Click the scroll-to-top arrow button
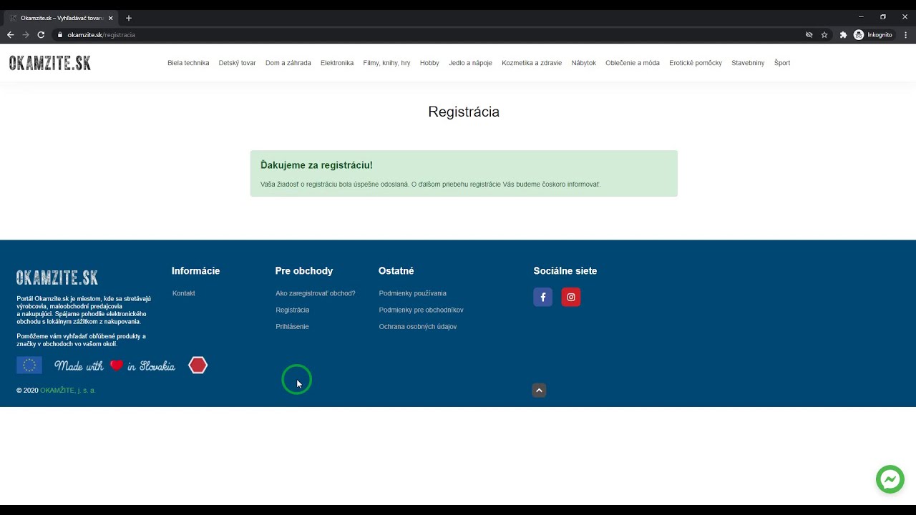Viewport: 916px width, 515px height. (540, 390)
